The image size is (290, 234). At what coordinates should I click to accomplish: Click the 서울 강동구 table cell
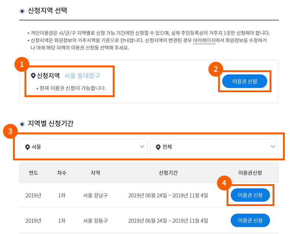95,221
